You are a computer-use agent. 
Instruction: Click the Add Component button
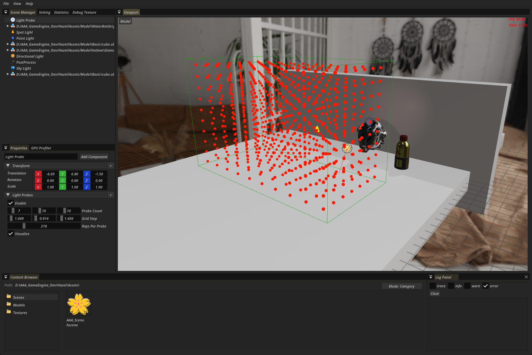[x=94, y=157]
